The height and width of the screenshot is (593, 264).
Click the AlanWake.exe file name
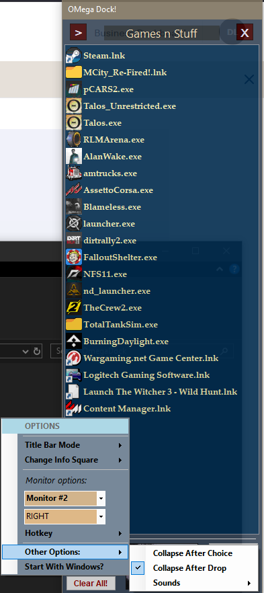(113, 156)
